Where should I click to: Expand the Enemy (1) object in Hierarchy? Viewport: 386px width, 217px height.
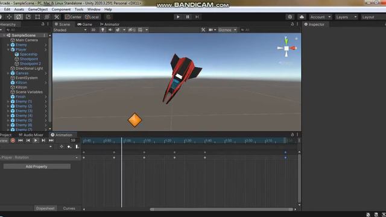click(x=8, y=102)
